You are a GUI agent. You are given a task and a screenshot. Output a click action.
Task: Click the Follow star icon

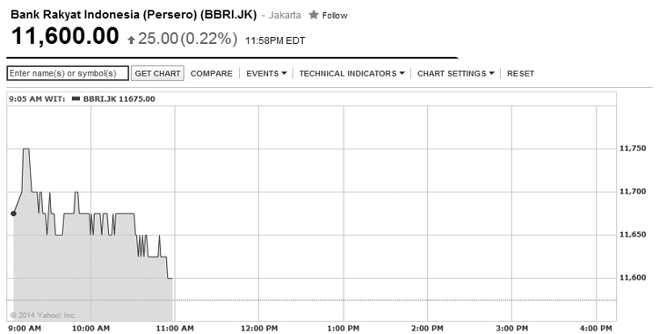314,15
